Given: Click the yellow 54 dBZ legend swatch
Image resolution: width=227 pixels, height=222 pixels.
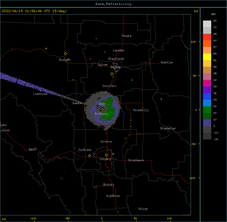Looking at the screenshot, I should click(207, 57).
